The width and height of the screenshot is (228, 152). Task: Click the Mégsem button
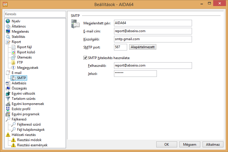[190, 145]
